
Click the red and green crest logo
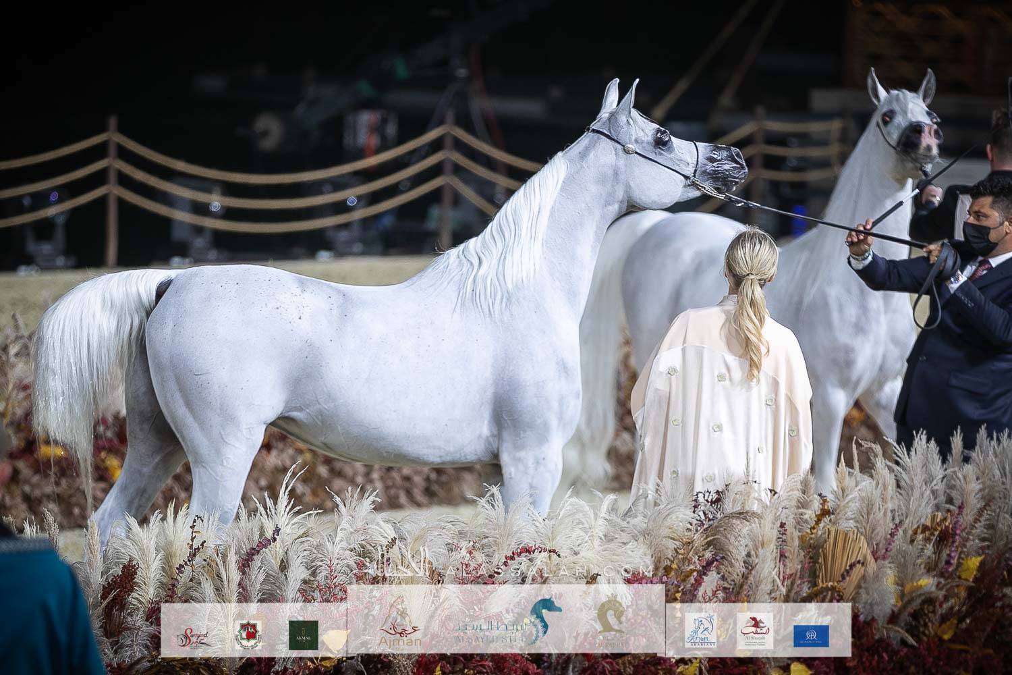pos(248,634)
